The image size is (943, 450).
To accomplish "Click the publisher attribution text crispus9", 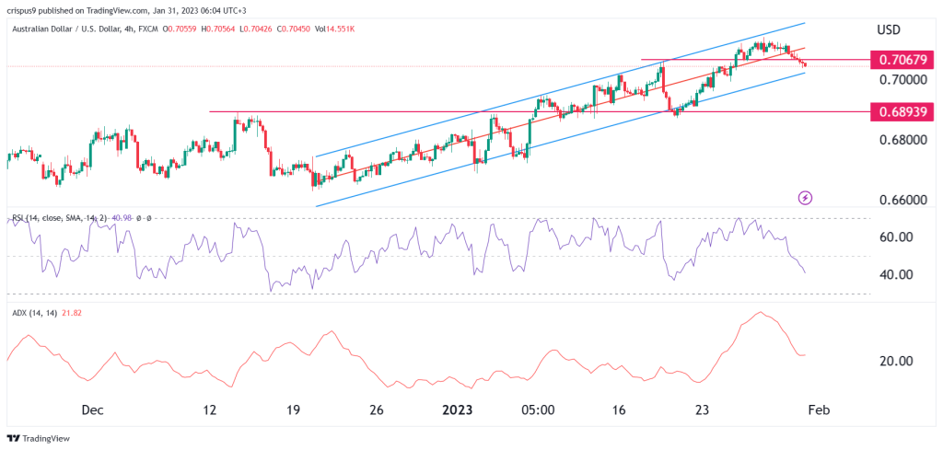I will [21, 9].
